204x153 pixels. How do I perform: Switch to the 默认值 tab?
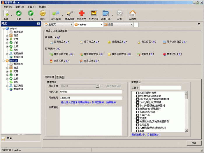(x=60, y=78)
